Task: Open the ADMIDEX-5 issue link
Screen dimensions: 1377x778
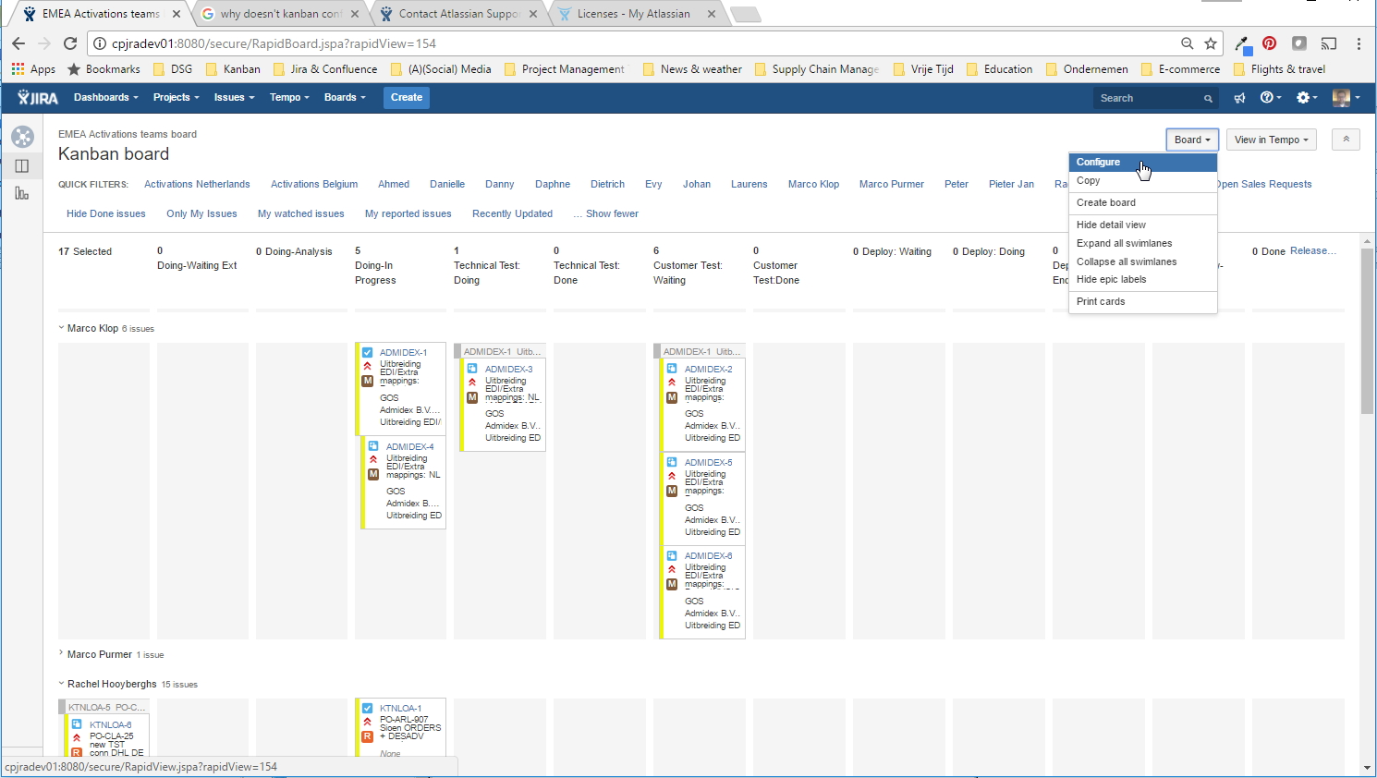Action: (x=708, y=462)
